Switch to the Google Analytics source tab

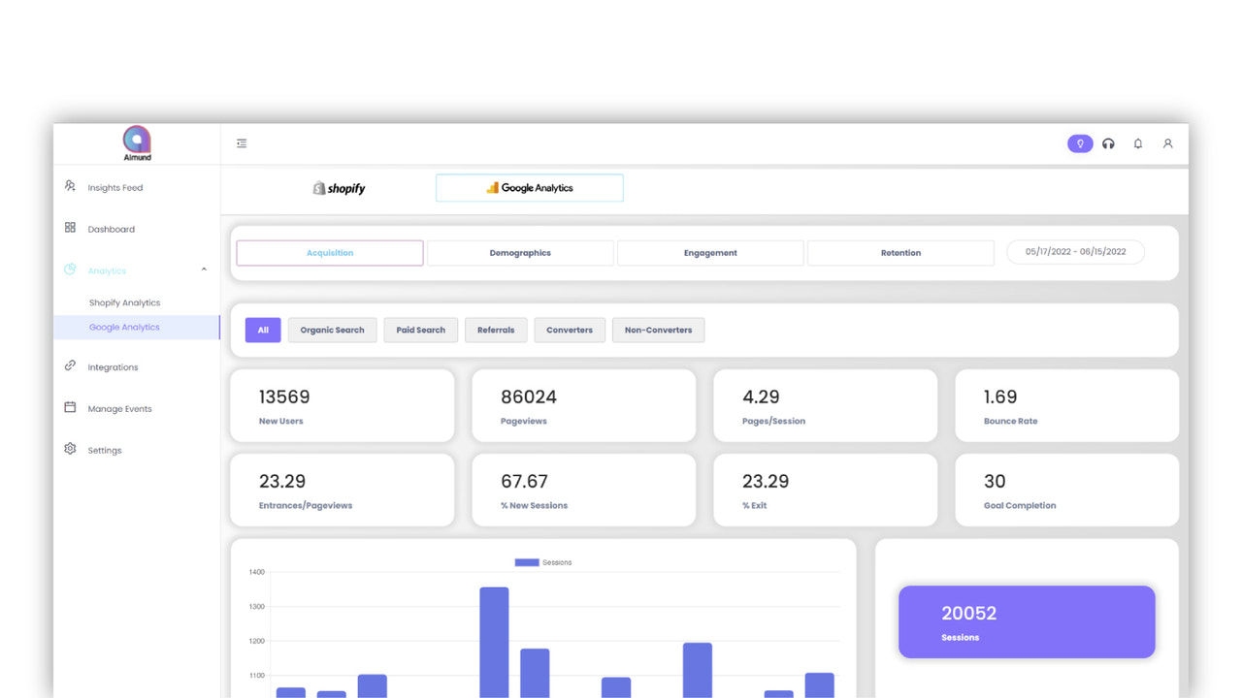pos(529,187)
